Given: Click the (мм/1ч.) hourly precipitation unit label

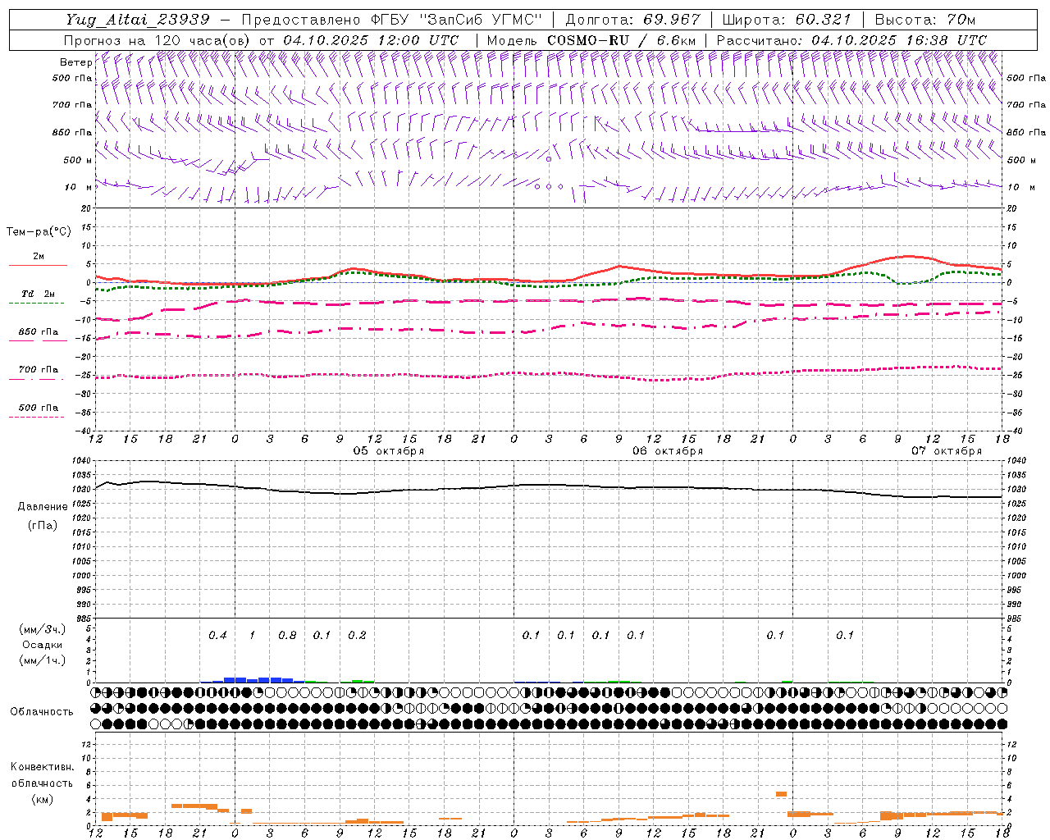Looking at the screenshot, I should coord(43,660).
